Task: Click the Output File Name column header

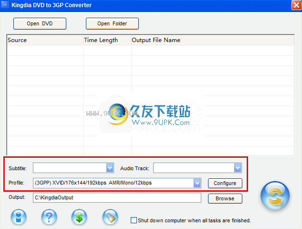Action: tap(212, 40)
